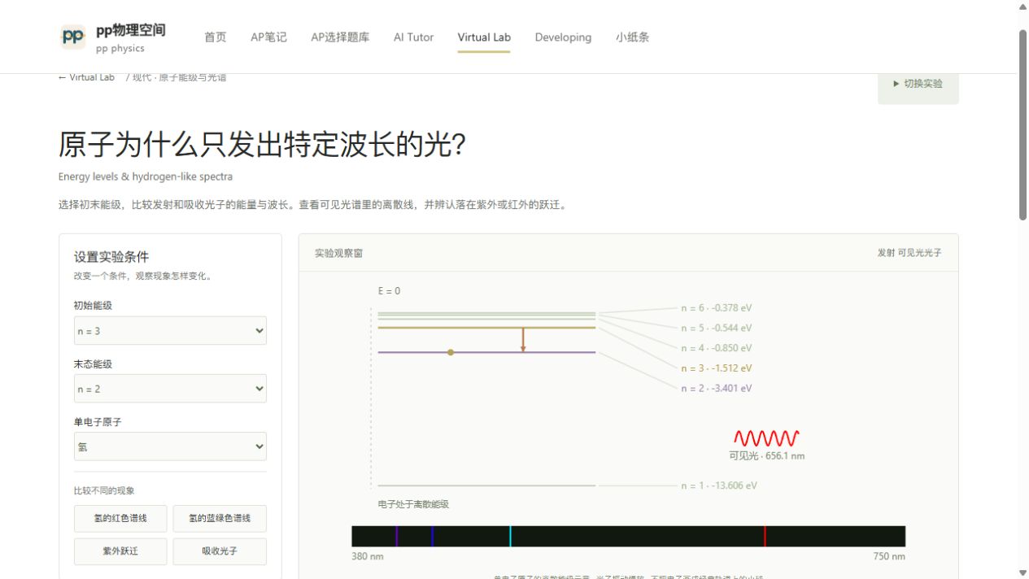The height and width of the screenshot is (579, 1029).
Task: Click the 'n = 2 · -3.401 eV' label
Action: [717, 389]
